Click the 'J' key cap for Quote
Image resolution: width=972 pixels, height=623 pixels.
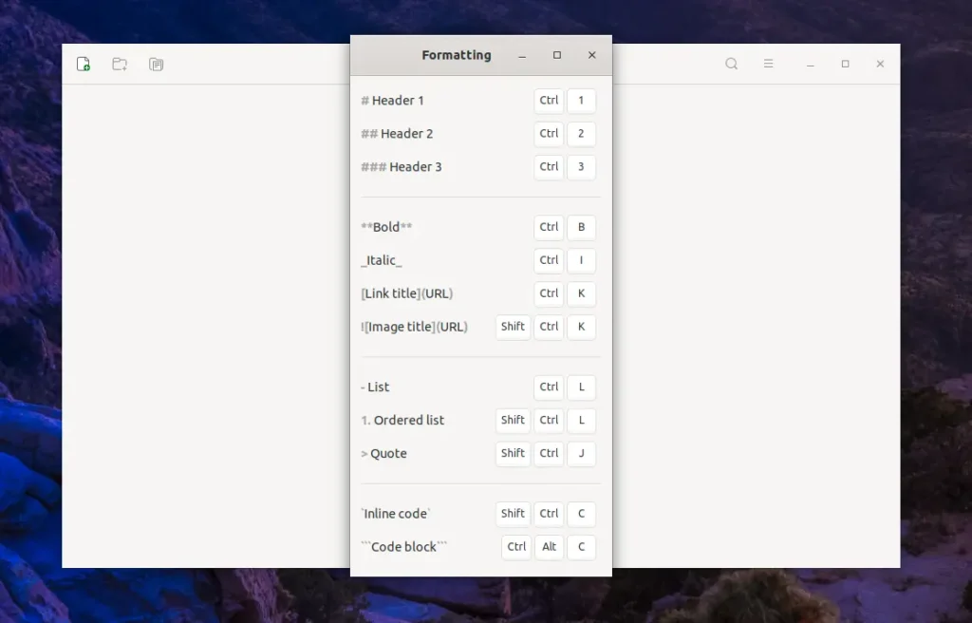point(581,454)
